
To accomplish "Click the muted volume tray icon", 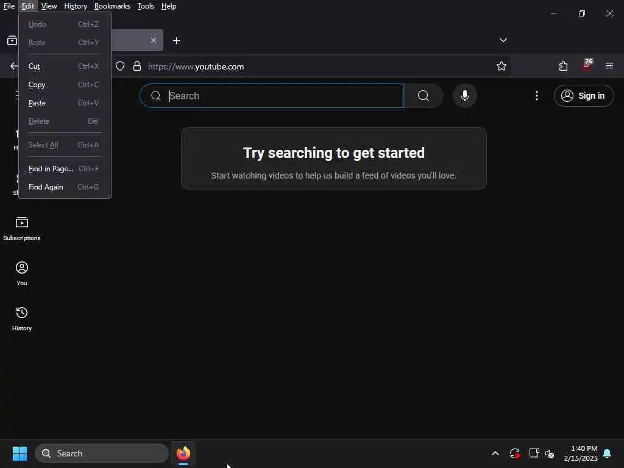I will coord(550,453).
